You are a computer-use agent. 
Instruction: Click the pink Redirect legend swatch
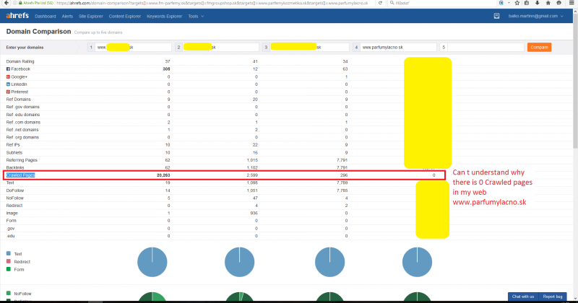[x=8, y=262]
